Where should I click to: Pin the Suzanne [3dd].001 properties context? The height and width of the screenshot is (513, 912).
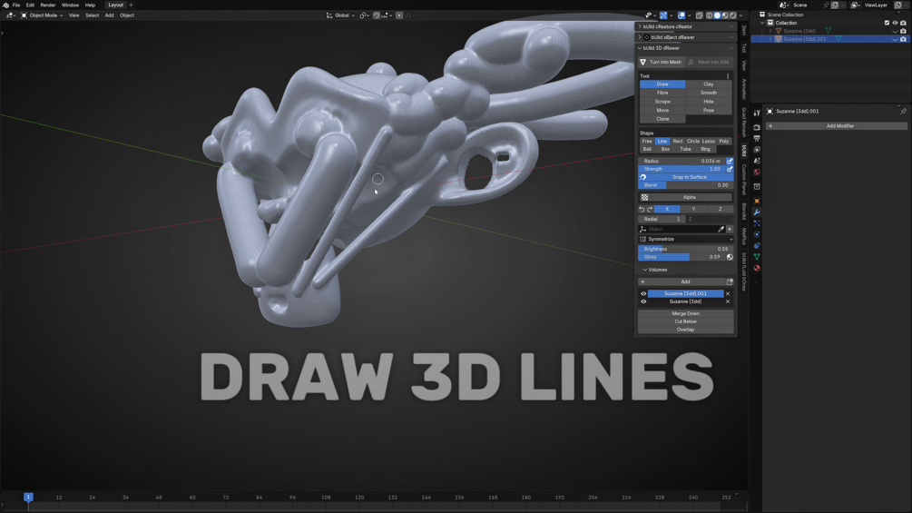[903, 111]
